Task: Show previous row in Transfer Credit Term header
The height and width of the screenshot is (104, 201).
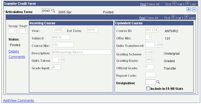Action: pos(174,3)
